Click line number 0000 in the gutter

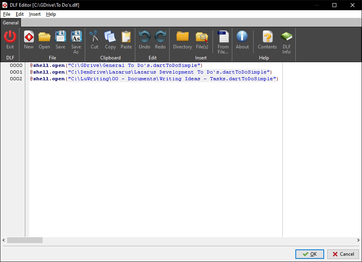pyautogui.click(x=16, y=65)
